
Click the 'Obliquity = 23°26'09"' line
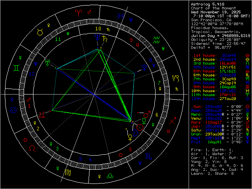(x=216, y=40)
